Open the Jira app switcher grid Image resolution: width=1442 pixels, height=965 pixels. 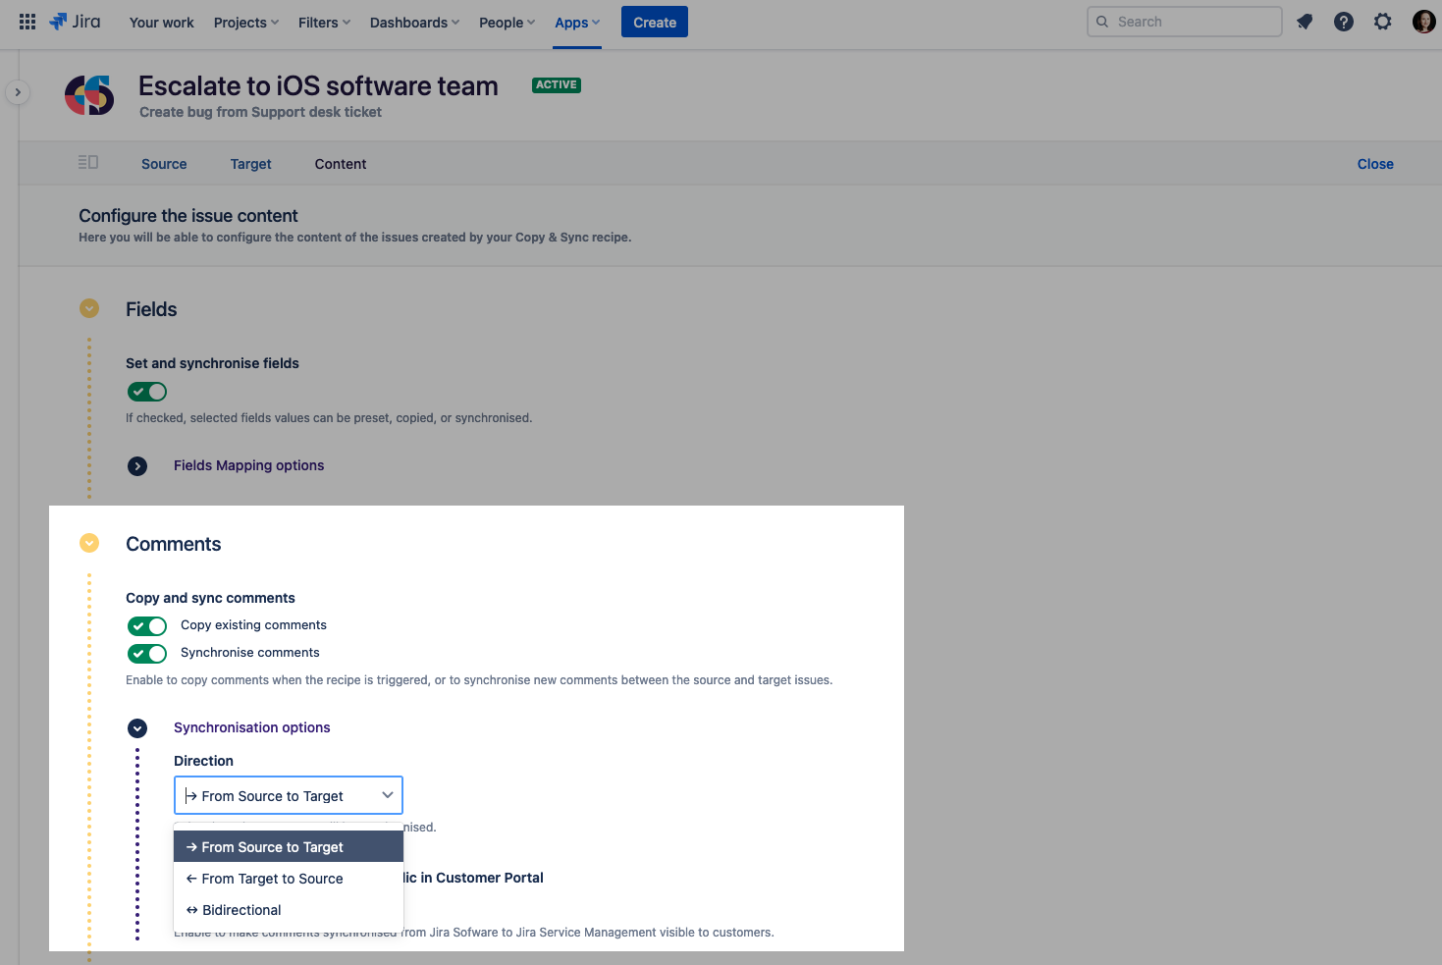[27, 22]
